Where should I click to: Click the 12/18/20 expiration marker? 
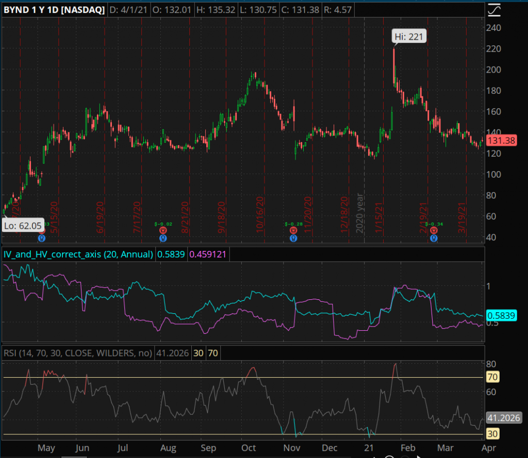(344, 215)
